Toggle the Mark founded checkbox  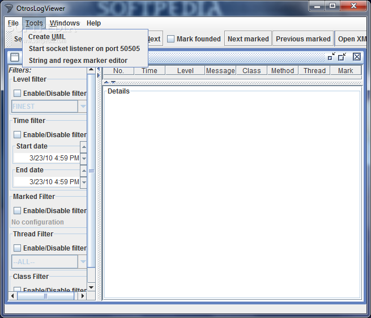(170, 39)
